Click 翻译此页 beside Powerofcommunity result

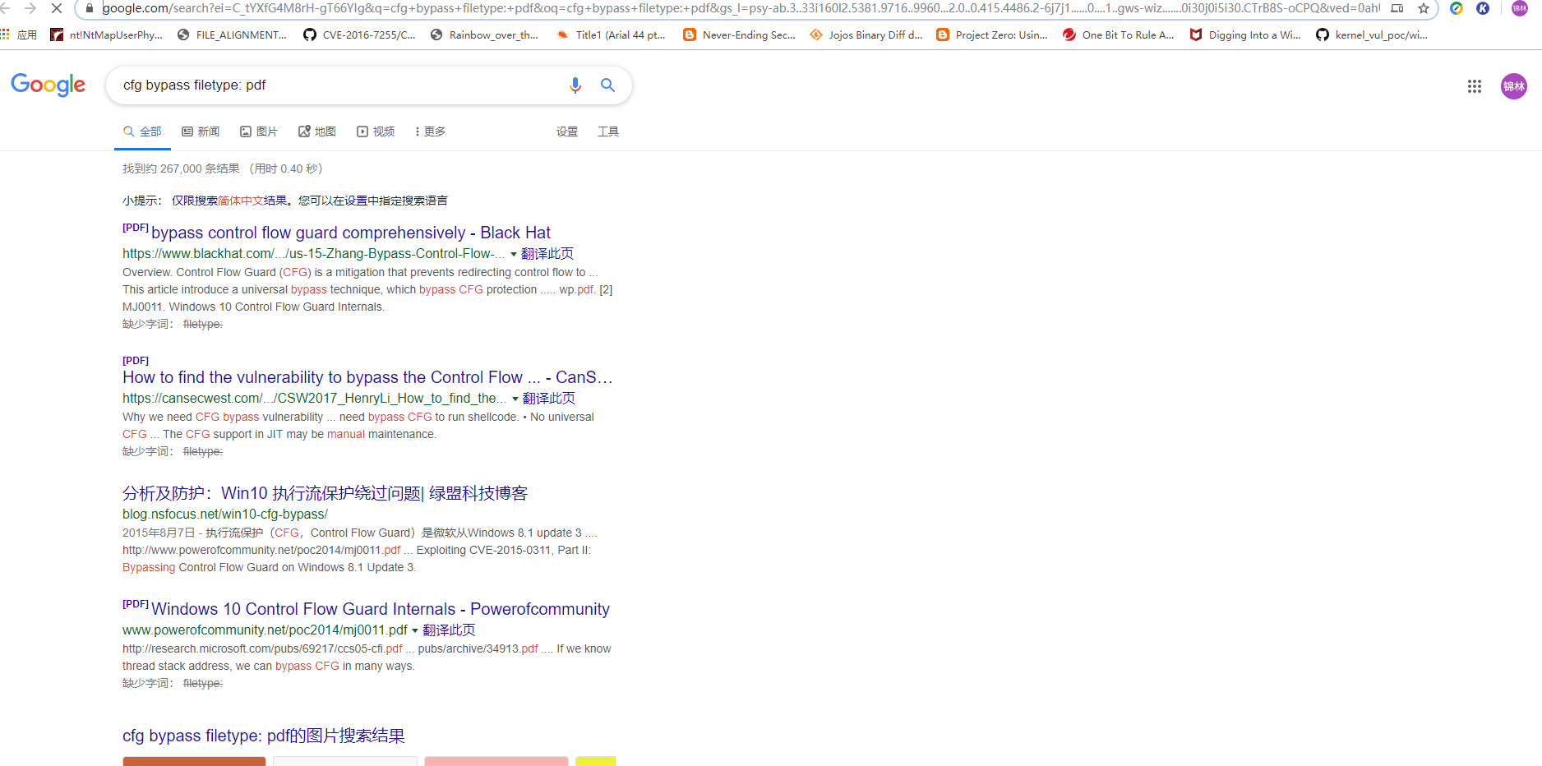pyautogui.click(x=449, y=630)
